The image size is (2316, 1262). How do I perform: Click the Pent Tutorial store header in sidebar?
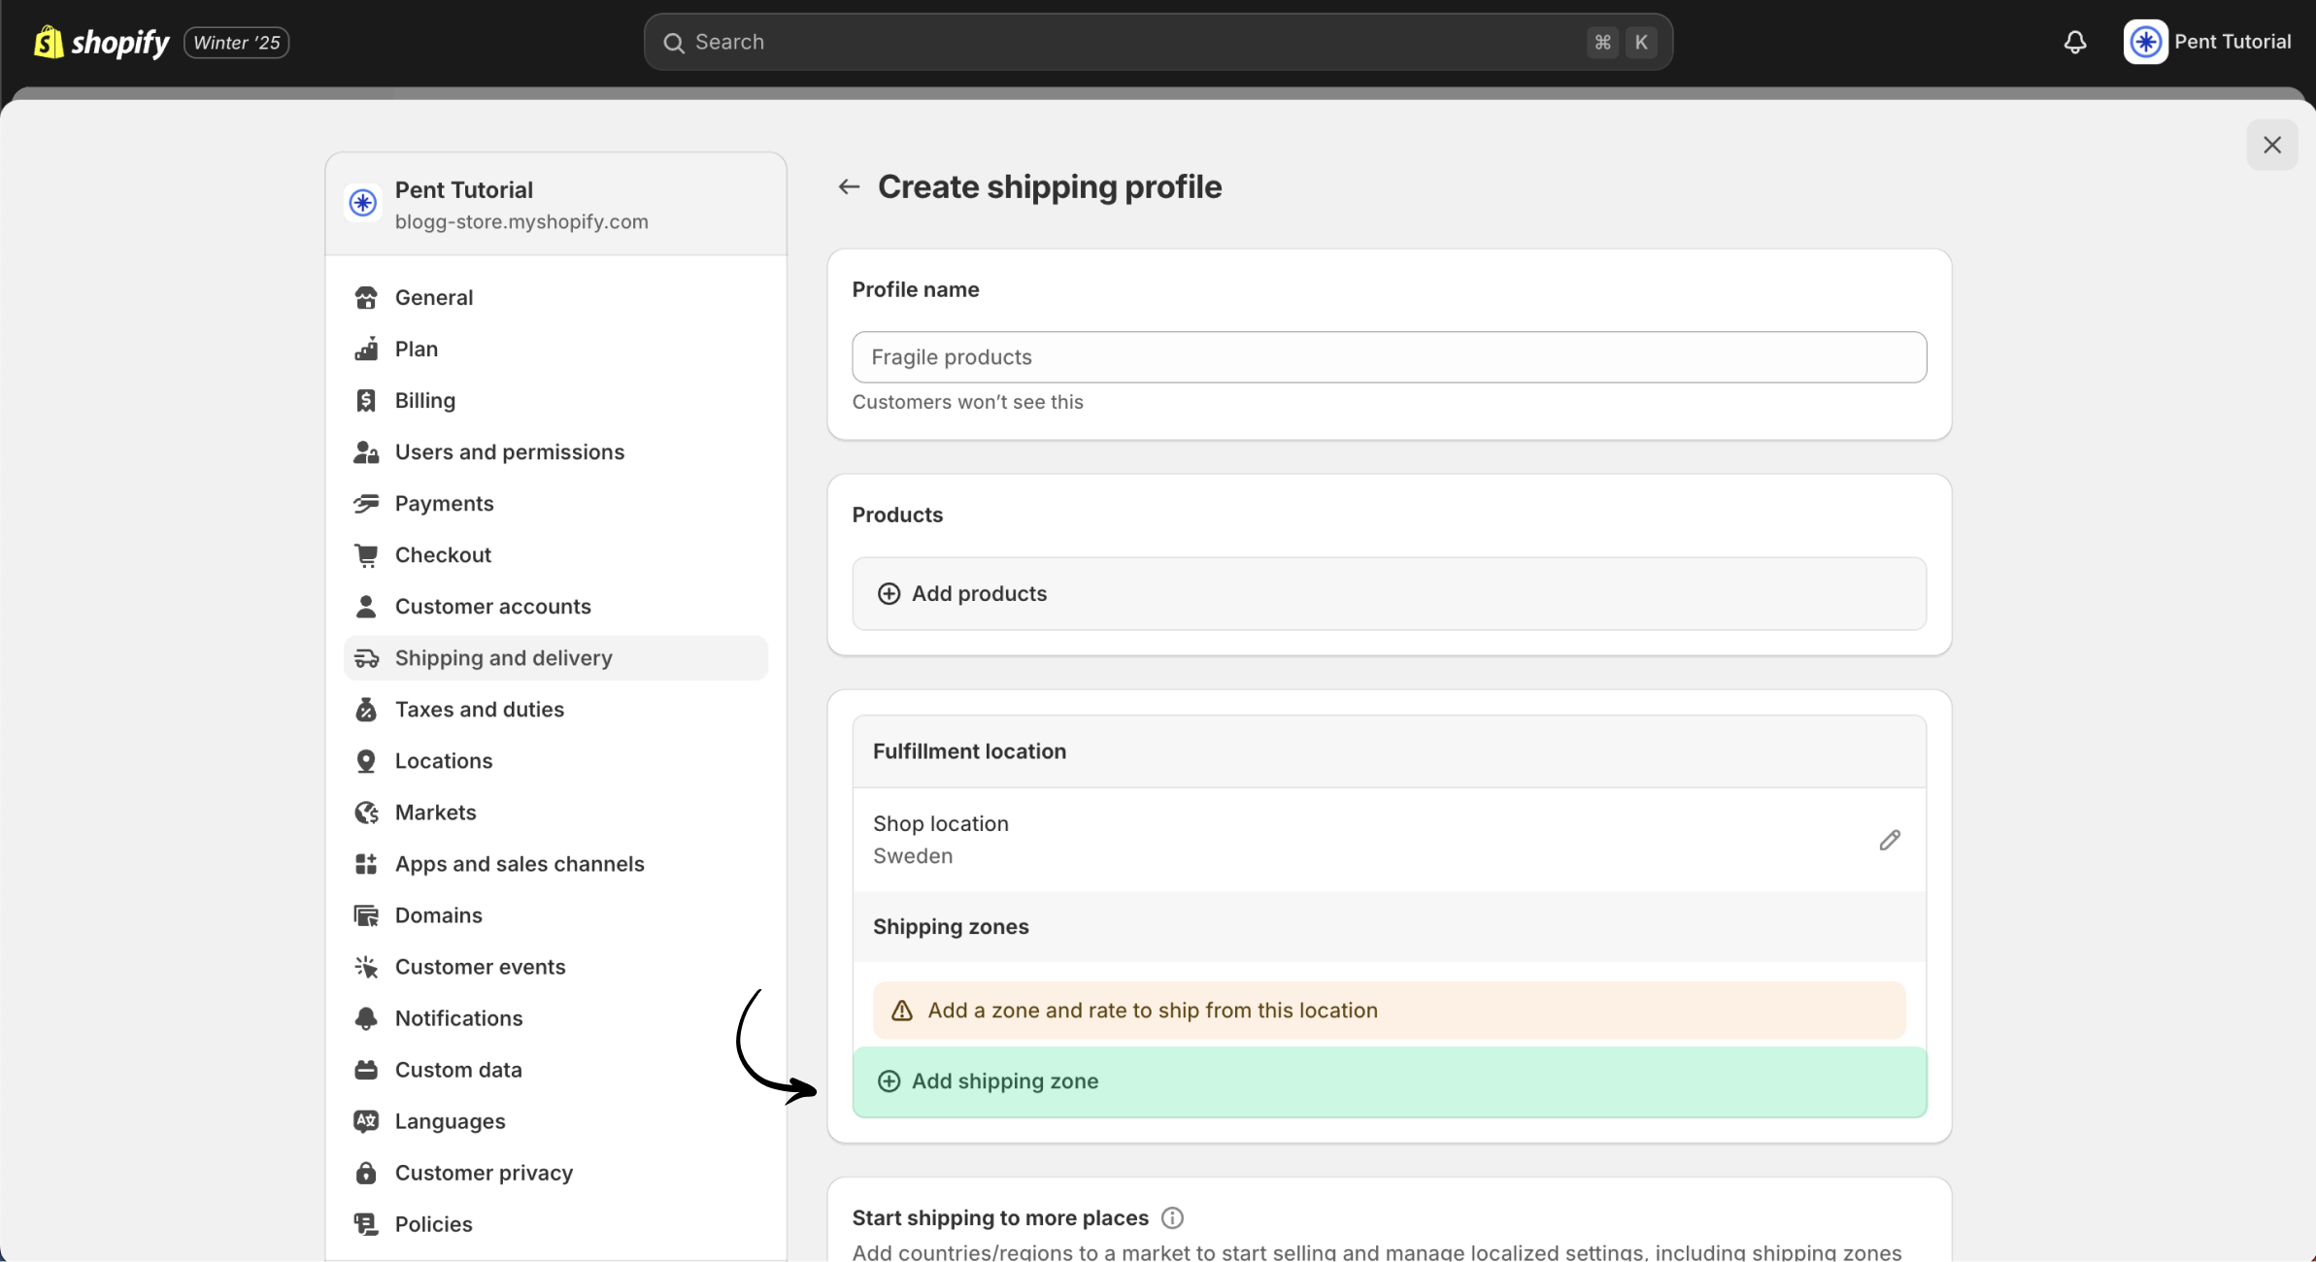click(555, 204)
